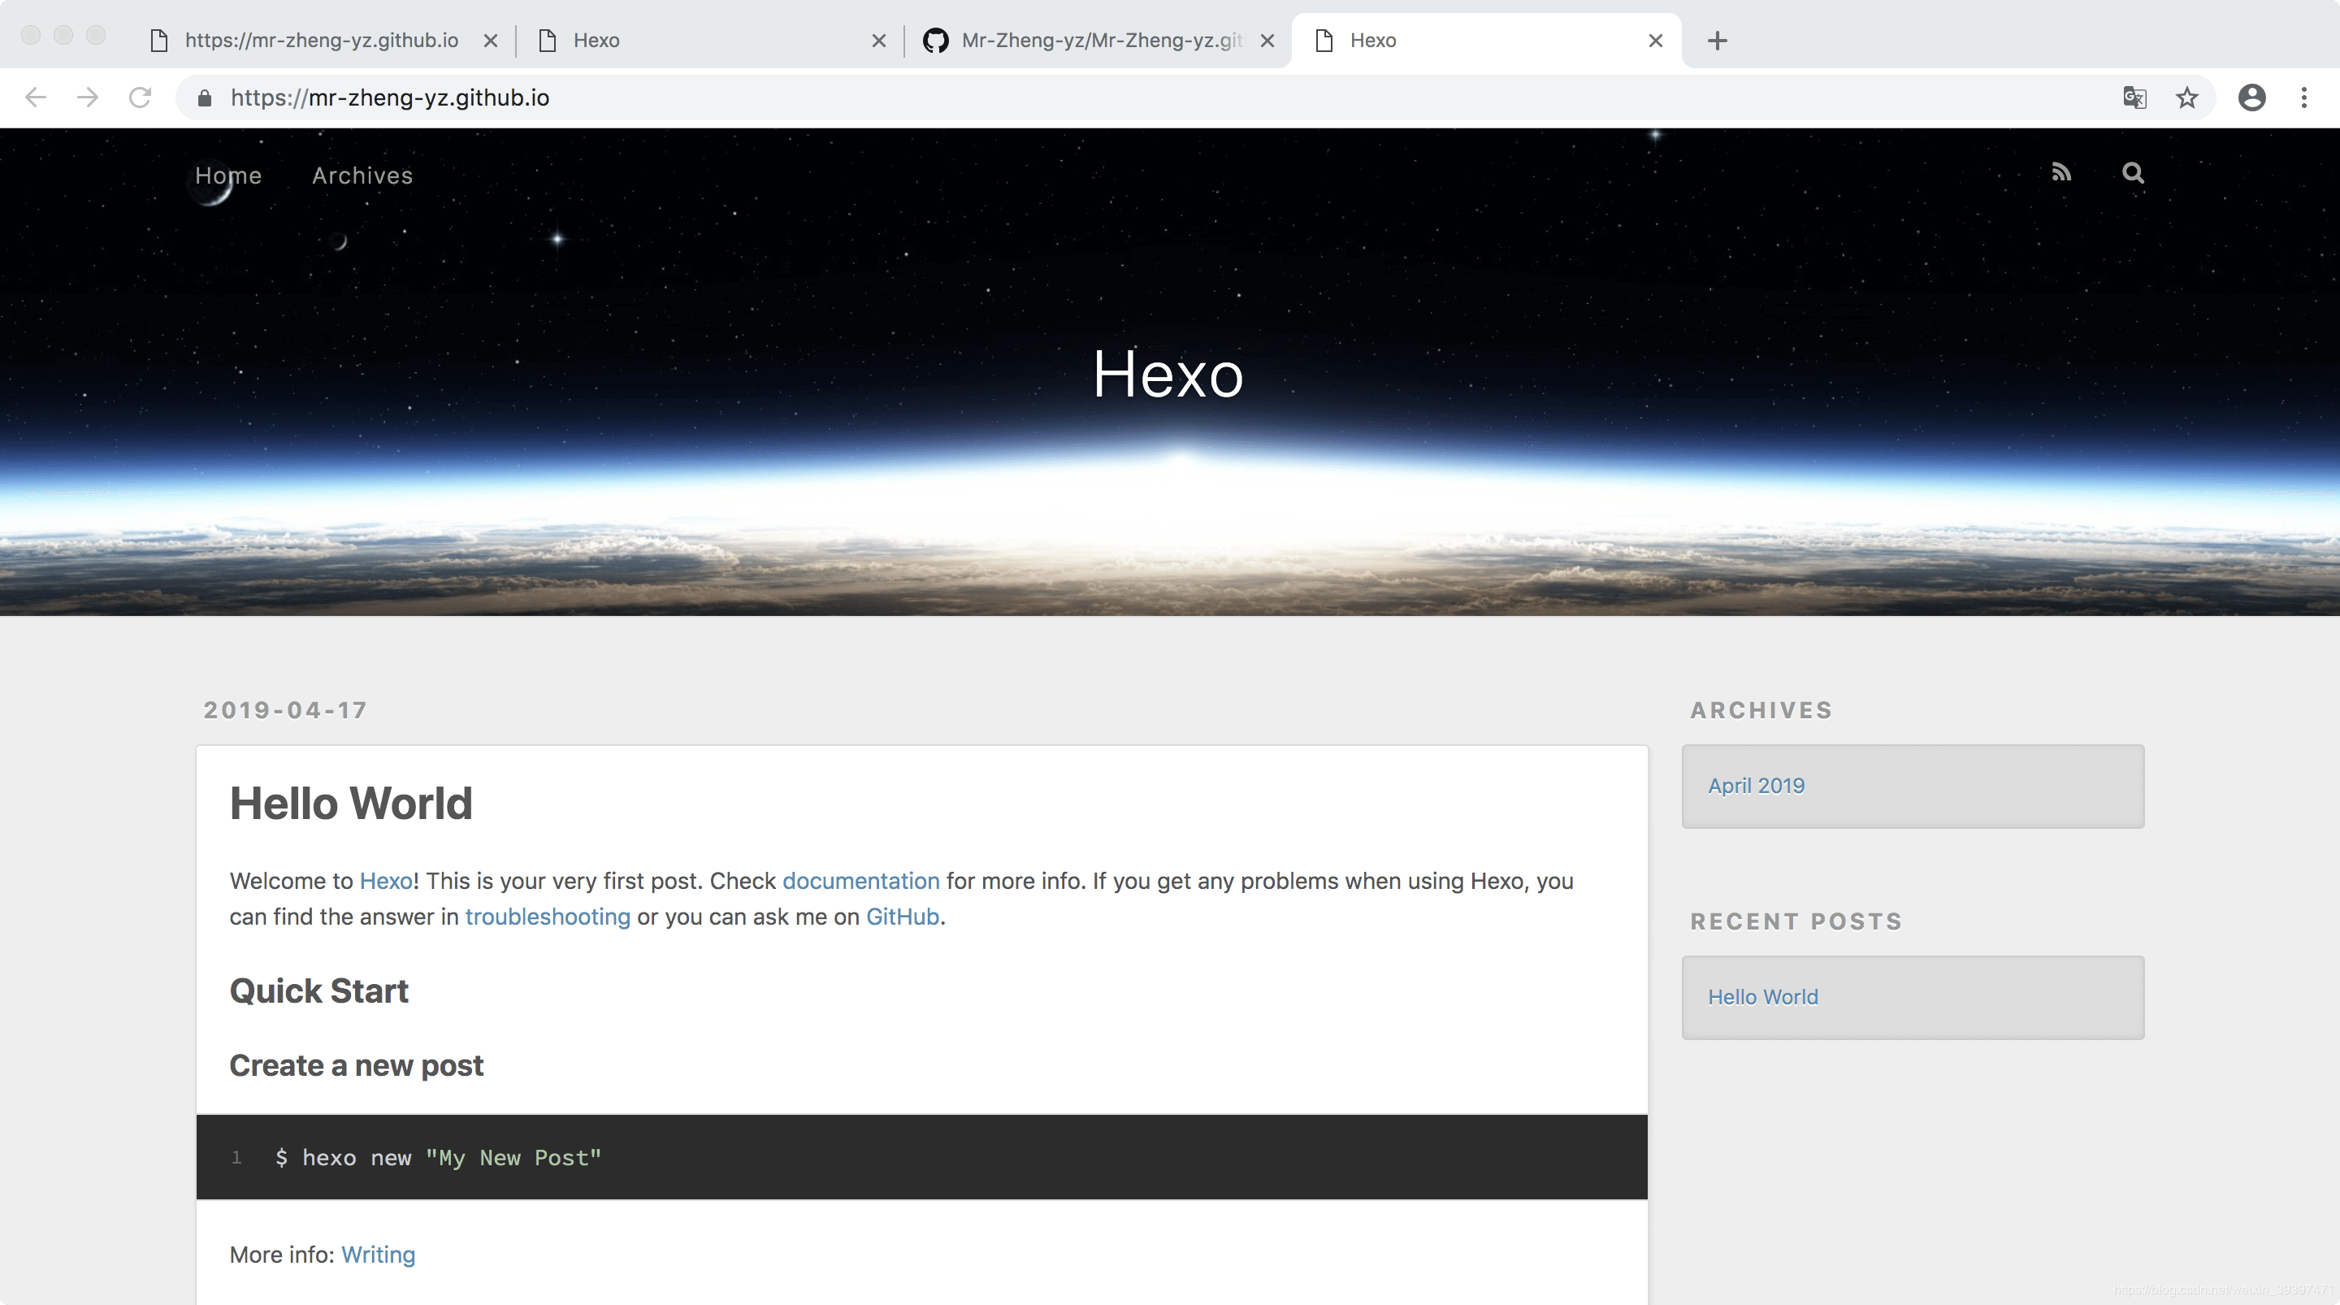Open the Archives navigation menu item
The width and height of the screenshot is (2340, 1305).
coord(363,176)
